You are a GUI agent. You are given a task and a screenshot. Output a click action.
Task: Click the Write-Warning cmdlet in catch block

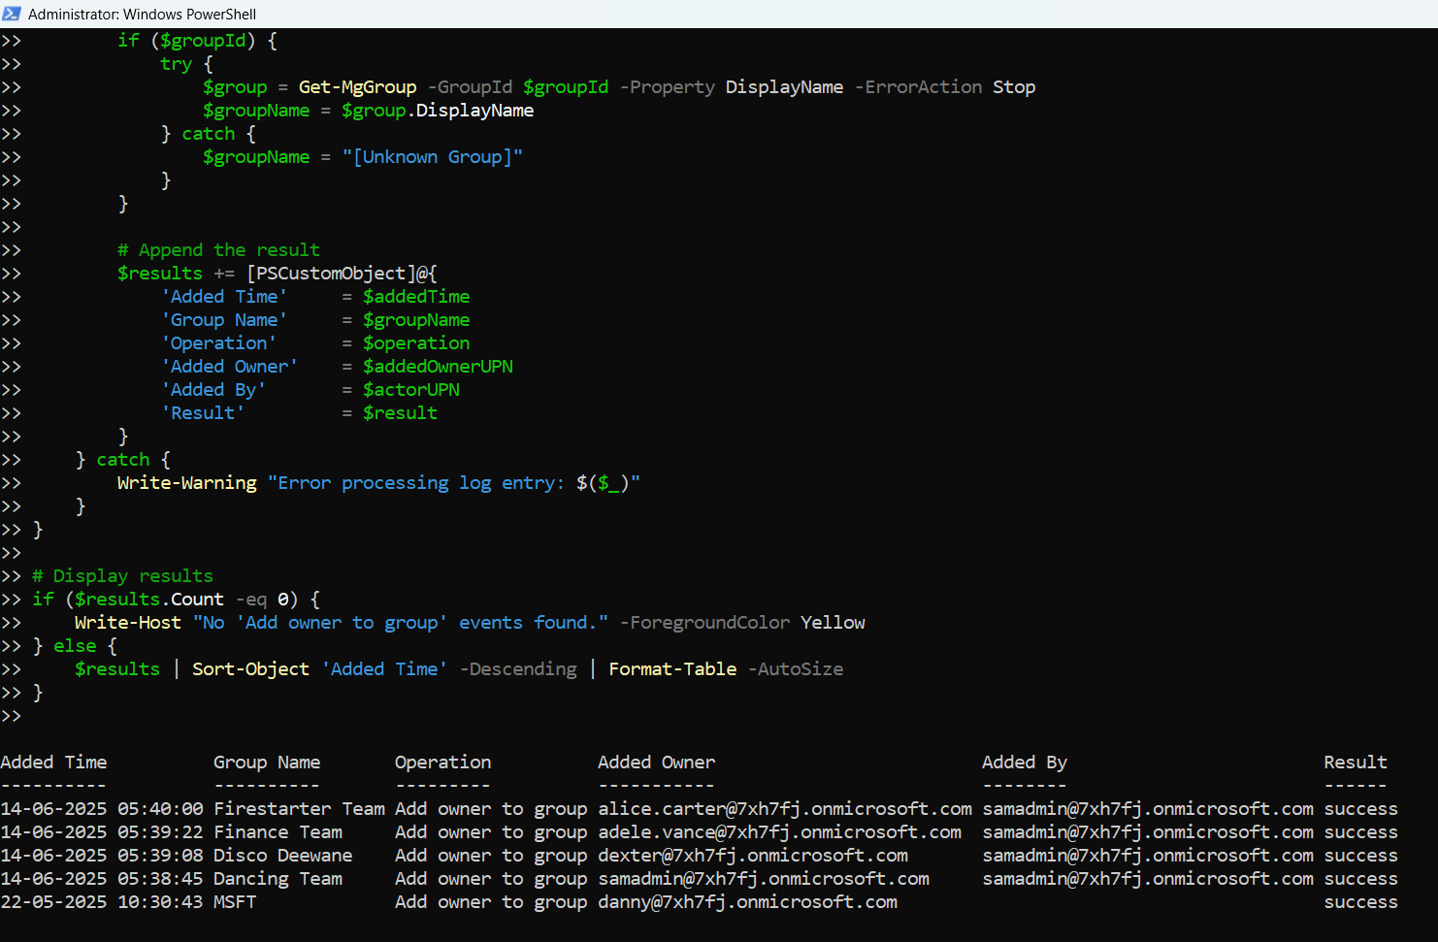186,483
